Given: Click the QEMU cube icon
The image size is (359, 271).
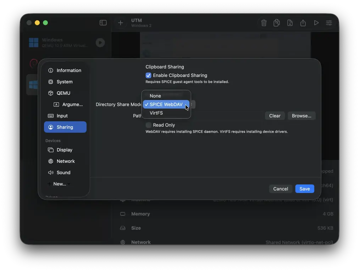Looking at the screenshot, I should click(x=51, y=93).
